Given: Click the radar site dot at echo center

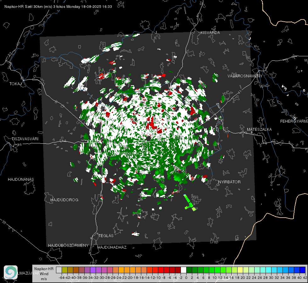Looking at the screenshot, I should point(149,138).
